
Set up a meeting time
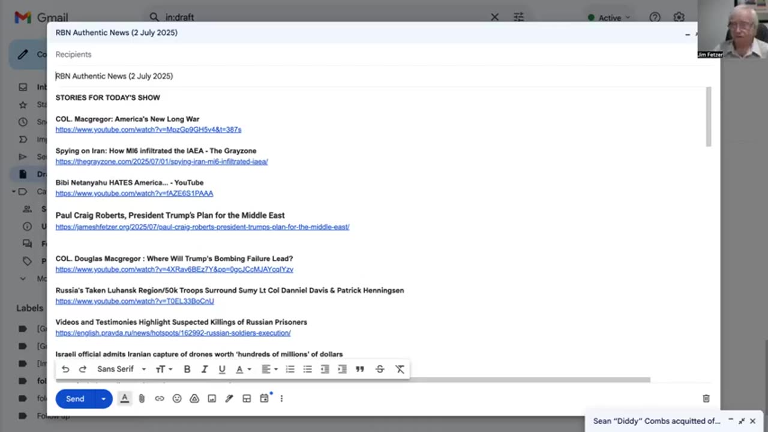(x=264, y=398)
